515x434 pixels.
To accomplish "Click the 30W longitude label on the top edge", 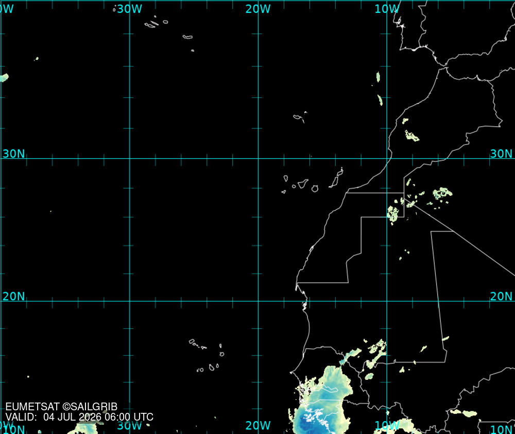I will (129, 9).
